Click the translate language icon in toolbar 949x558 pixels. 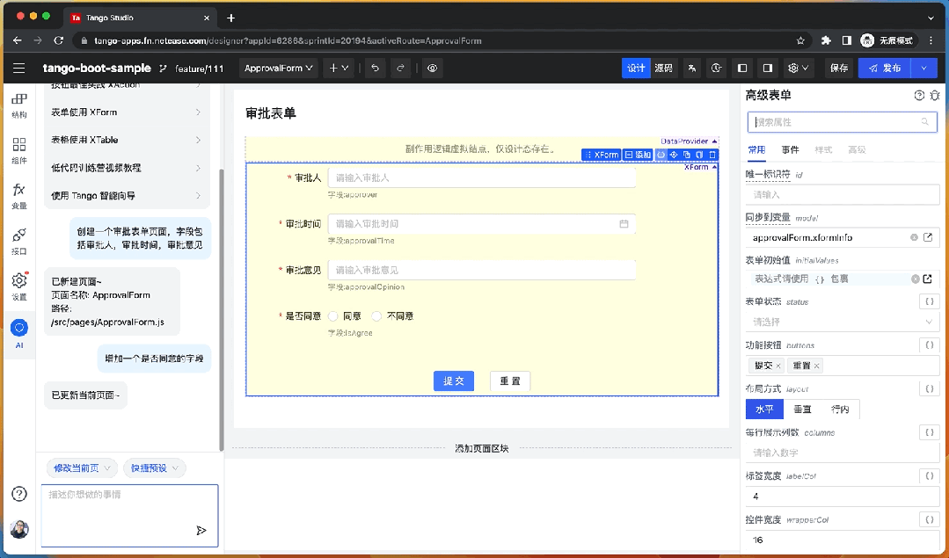(x=692, y=69)
